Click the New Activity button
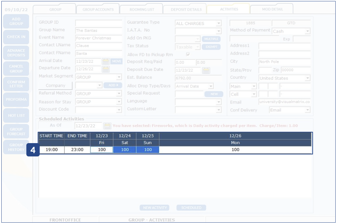 pyautogui.click(x=154, y=208)
